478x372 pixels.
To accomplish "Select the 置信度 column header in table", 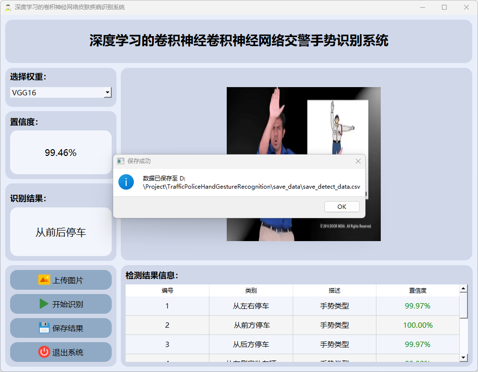I will click(417, 290).
